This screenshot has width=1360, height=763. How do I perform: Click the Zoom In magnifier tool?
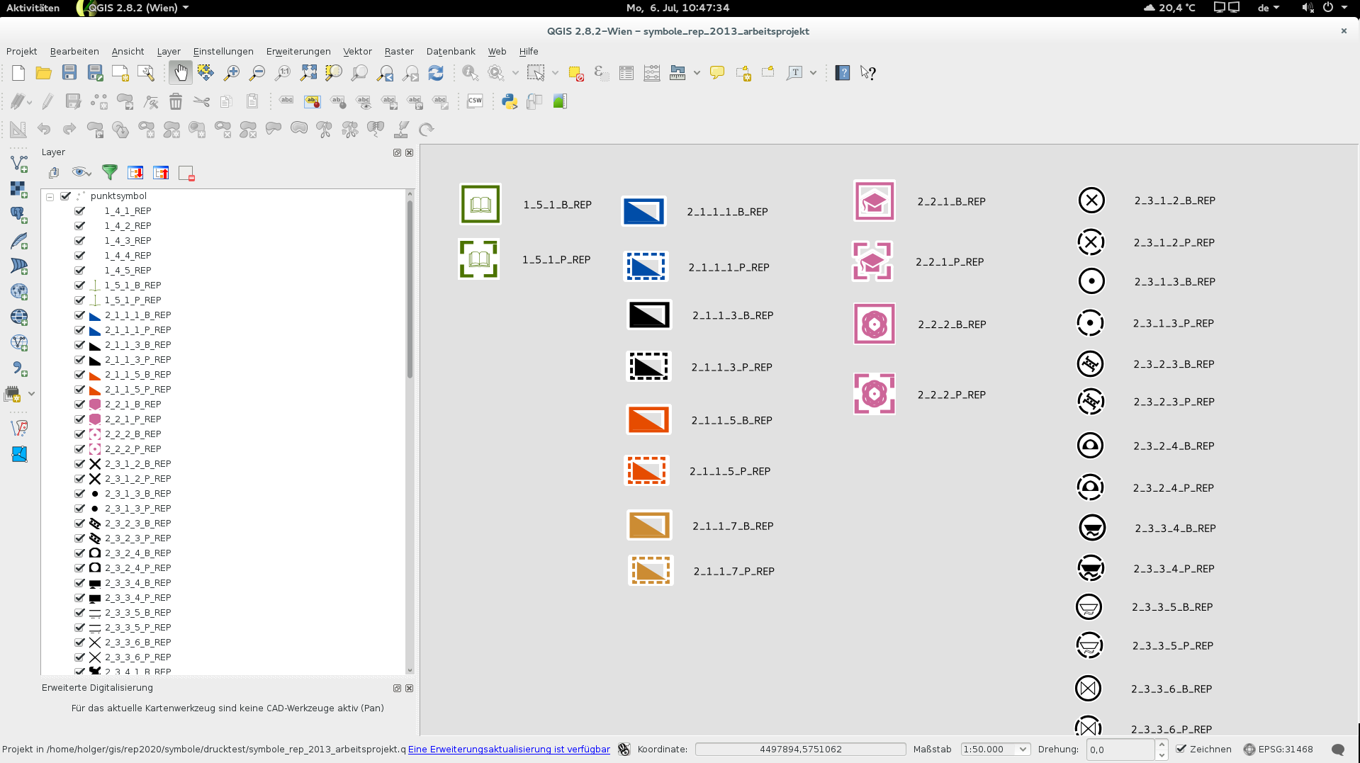point(232,73)
